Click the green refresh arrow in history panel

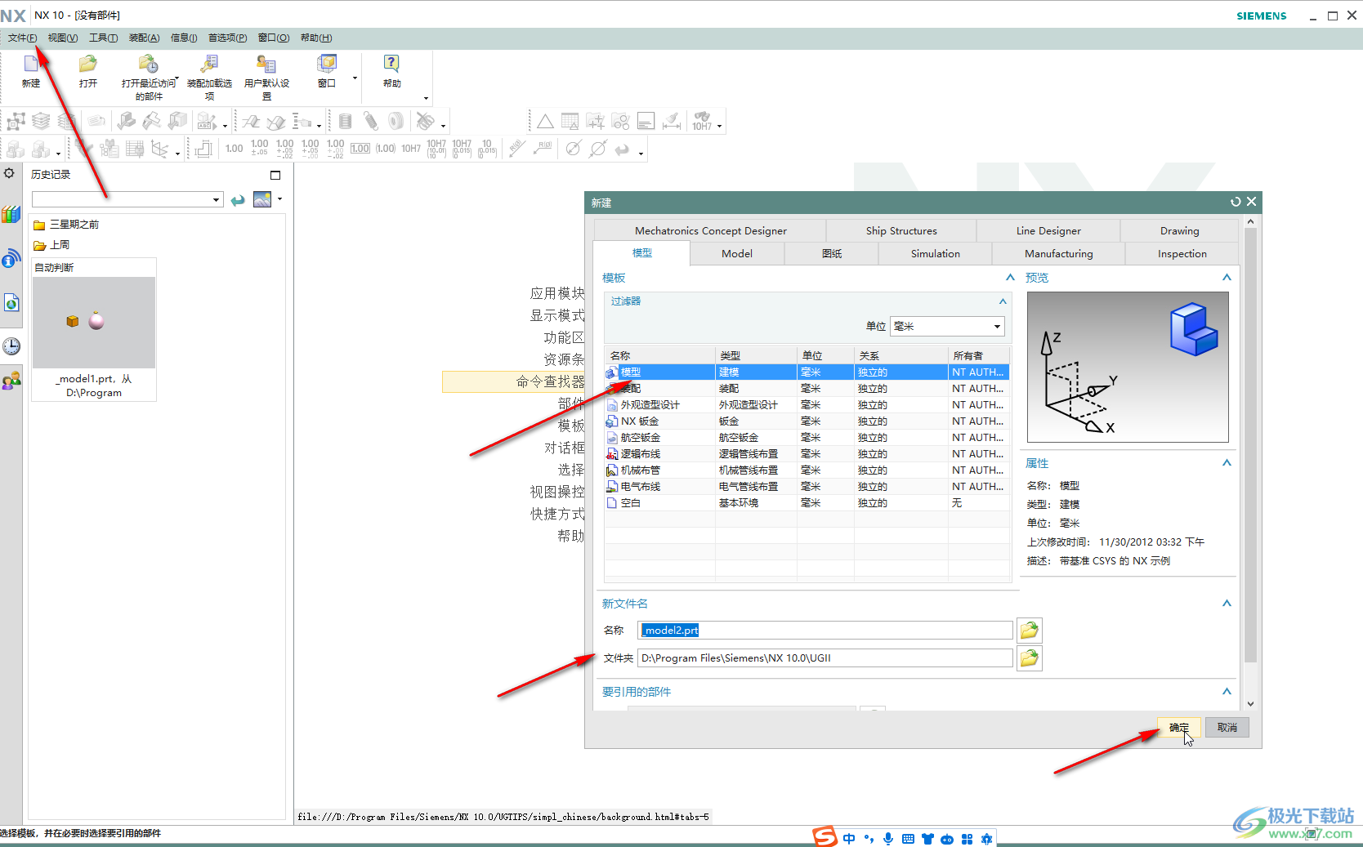click(238, 200)
